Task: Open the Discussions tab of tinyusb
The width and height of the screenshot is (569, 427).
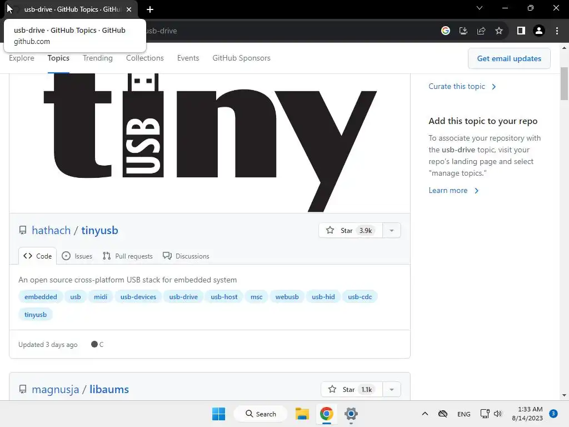Action: click(x=186, y=256)
